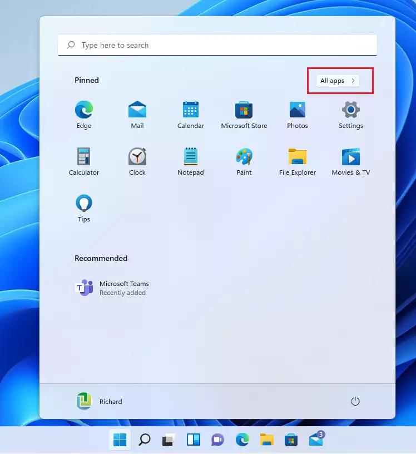416x454 pixels.
Task: Launch the Calculator app
Action: click(x=84, y=161)
